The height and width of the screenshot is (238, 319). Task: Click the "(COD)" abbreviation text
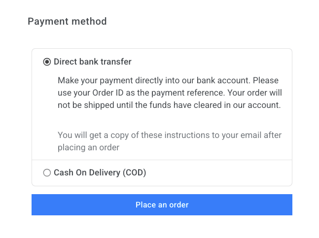point(135,173)
